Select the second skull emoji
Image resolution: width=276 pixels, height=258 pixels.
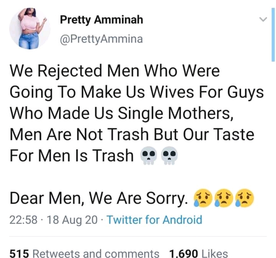coord(169,156)
